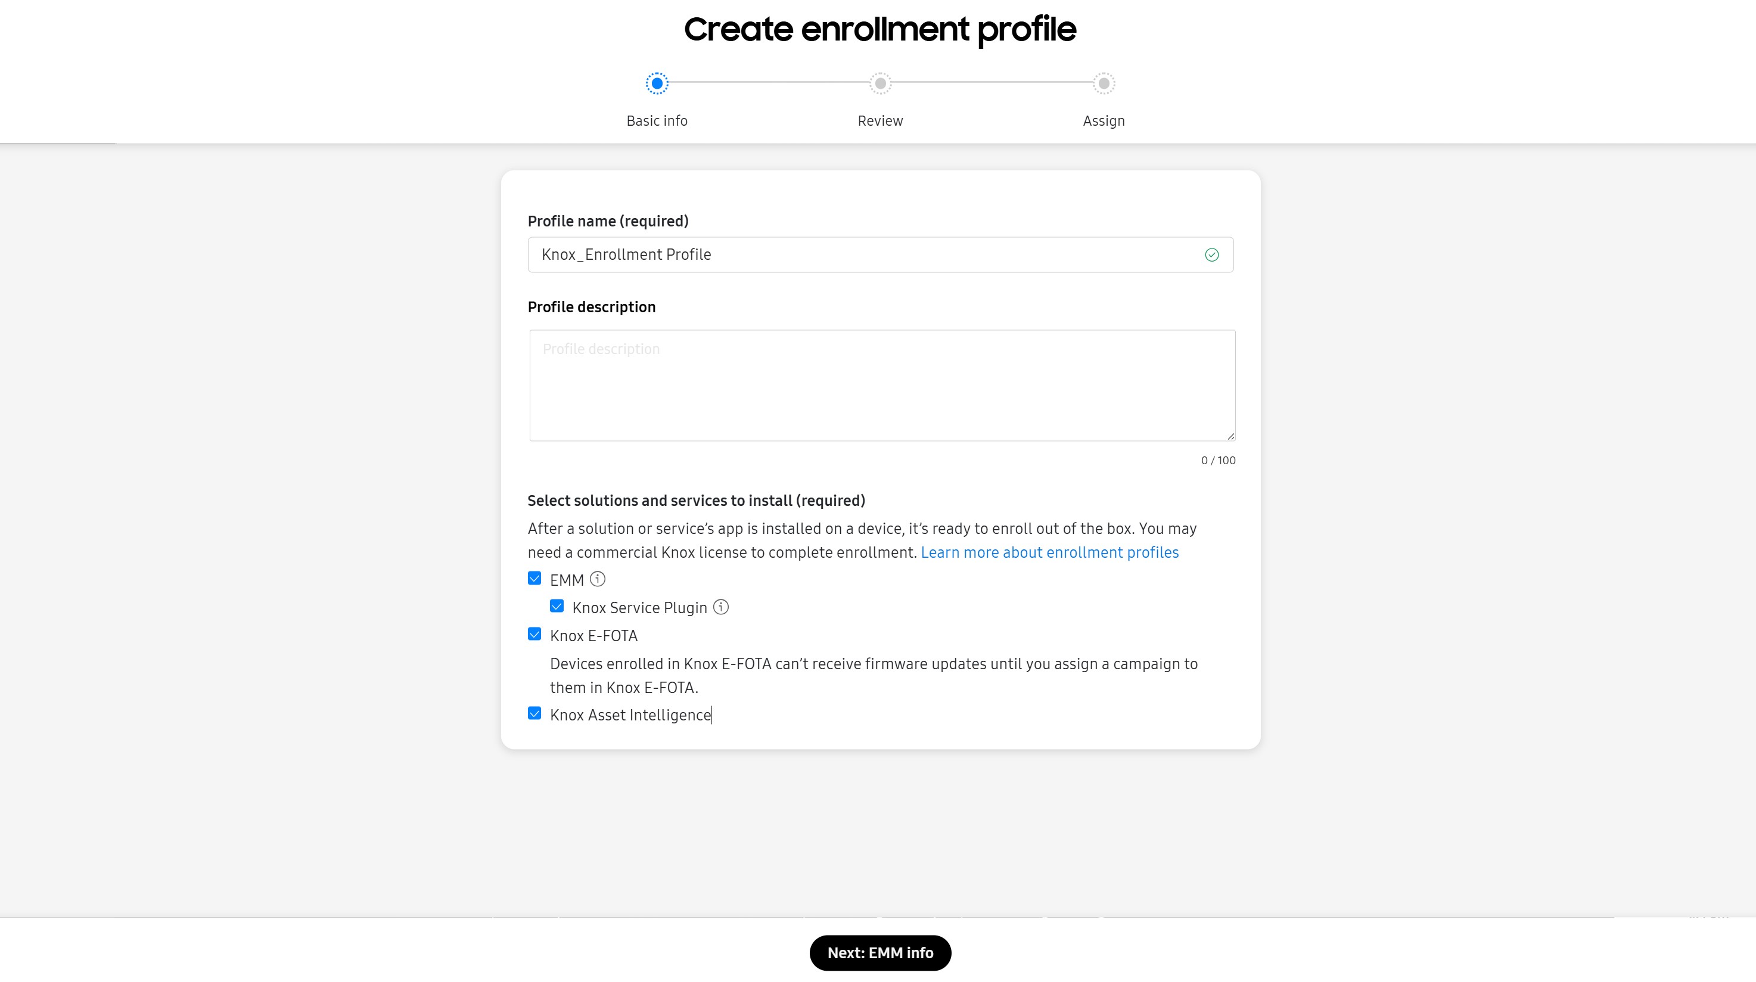Click the Basic info step indicator circle
This screenshot has height=982, width=1756.
657,83
